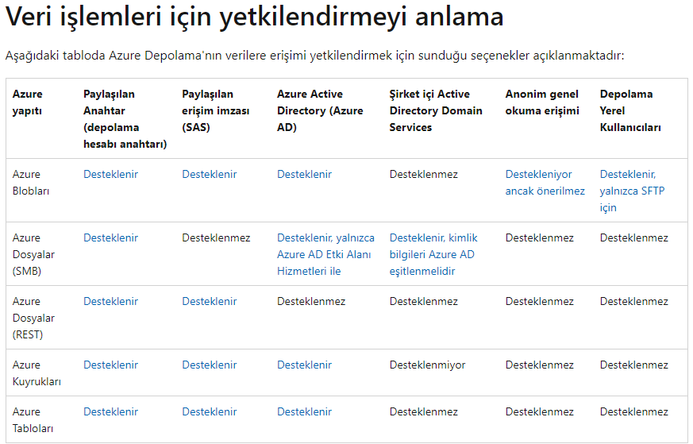Viewport: 693px width, 444px height.
Task: Click Shared Key 'Desteklenir' for Azure Dosyalar (SMB)
Action: (x=110, y=237)
